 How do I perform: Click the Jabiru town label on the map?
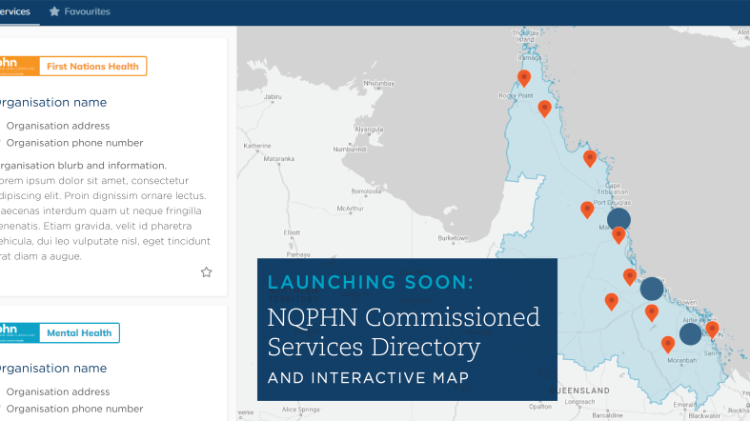[273, 96]
